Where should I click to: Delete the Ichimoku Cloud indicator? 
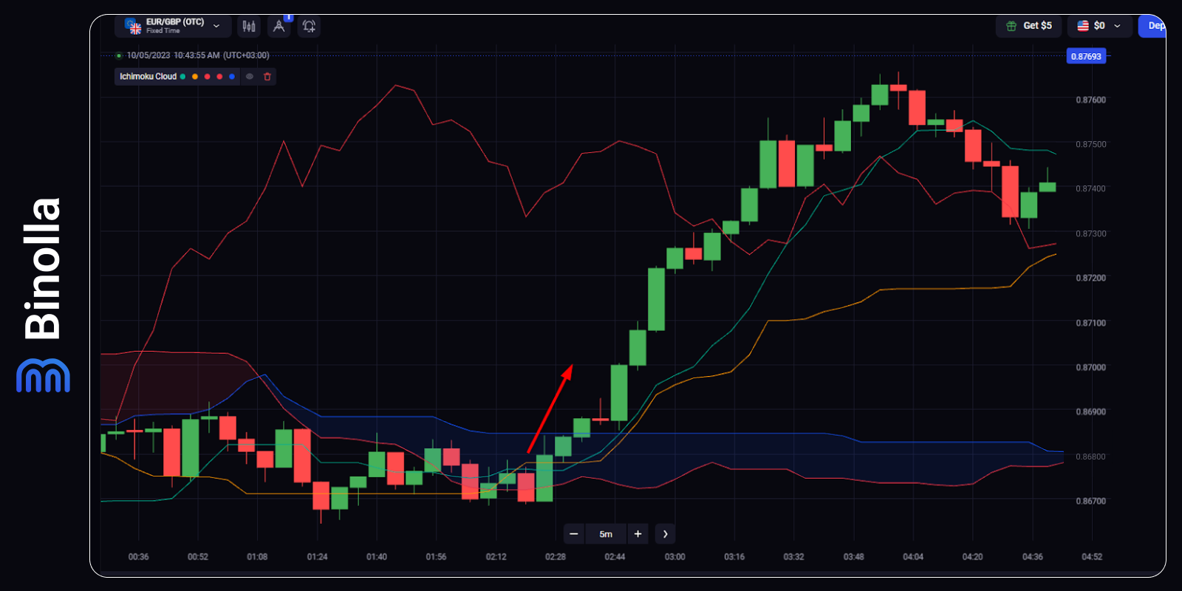point(267,77)
